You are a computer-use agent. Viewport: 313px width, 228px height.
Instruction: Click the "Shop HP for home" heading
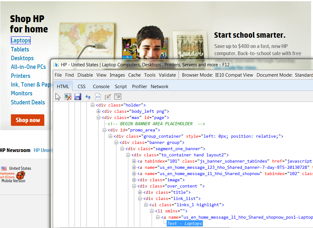(x=29, y=24)
